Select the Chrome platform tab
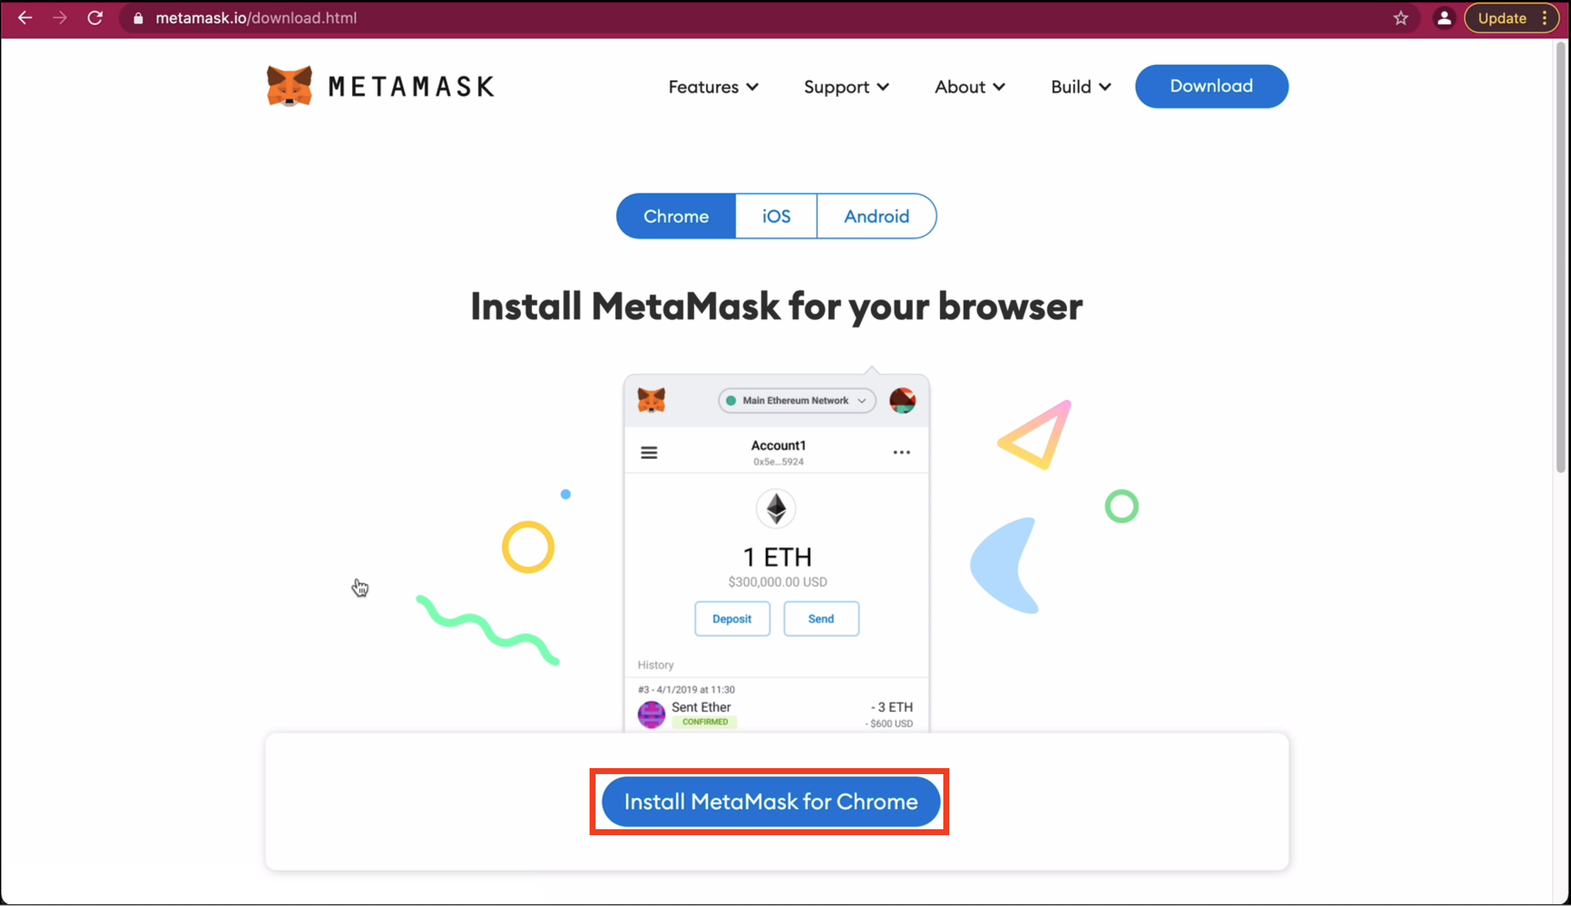1571x906 pixels. click(x=675, y=216)
